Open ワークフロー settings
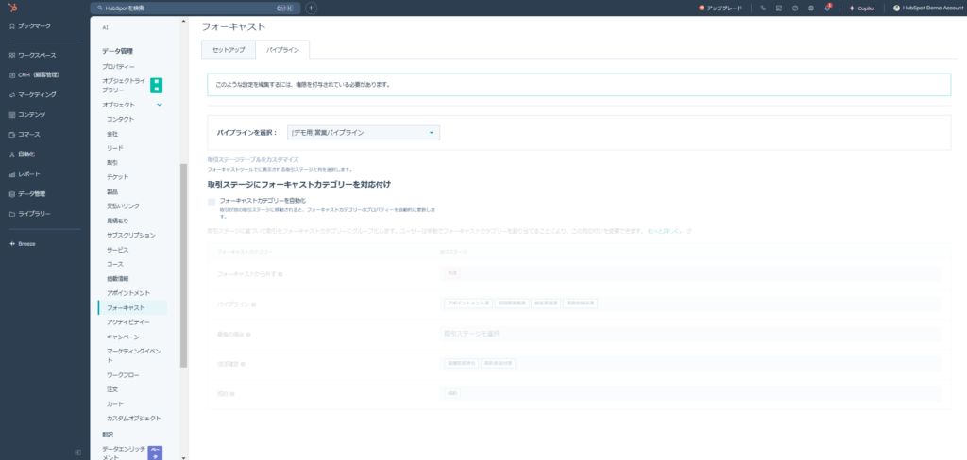 pyautogui.click(x=123, y=375)
